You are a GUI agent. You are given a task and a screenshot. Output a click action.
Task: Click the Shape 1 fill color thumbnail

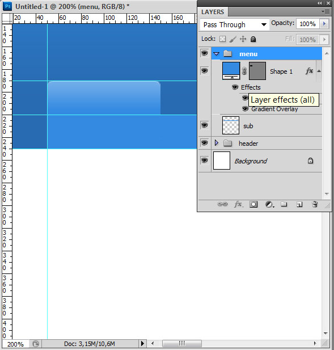tap(231, 71)
